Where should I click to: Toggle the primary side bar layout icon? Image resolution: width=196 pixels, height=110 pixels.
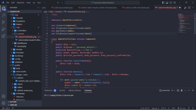(x=163, y=3)
